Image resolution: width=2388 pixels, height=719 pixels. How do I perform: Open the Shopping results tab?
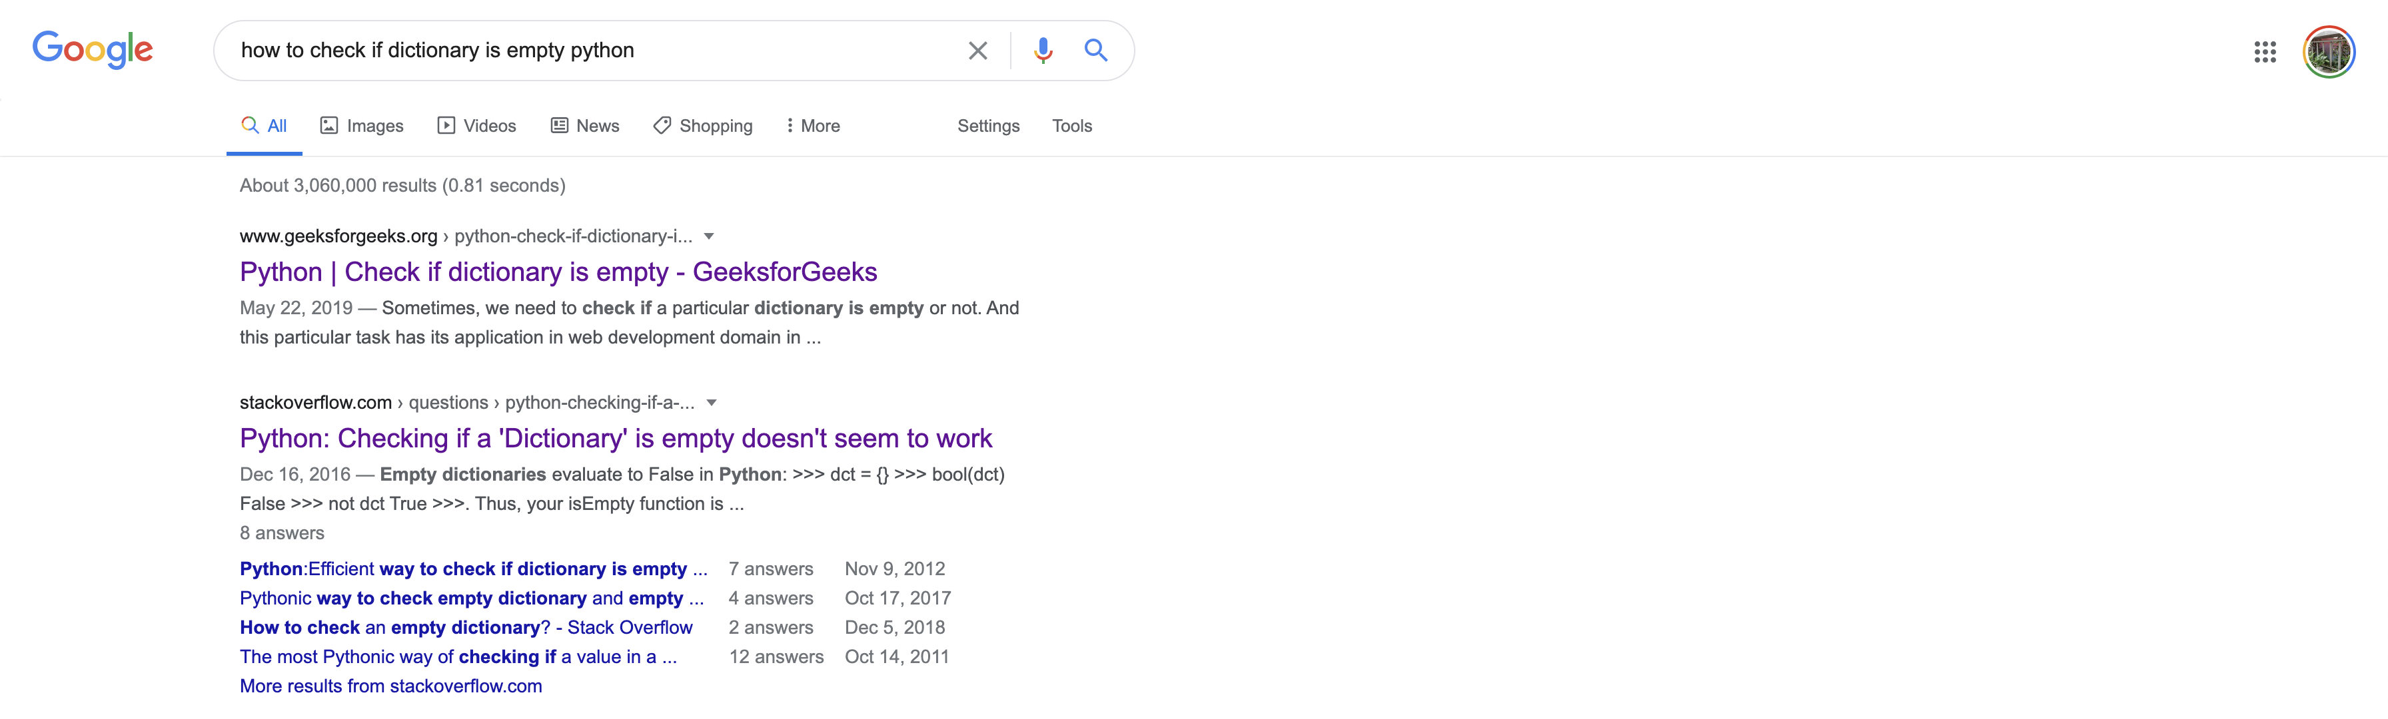[x=703, y=126]
